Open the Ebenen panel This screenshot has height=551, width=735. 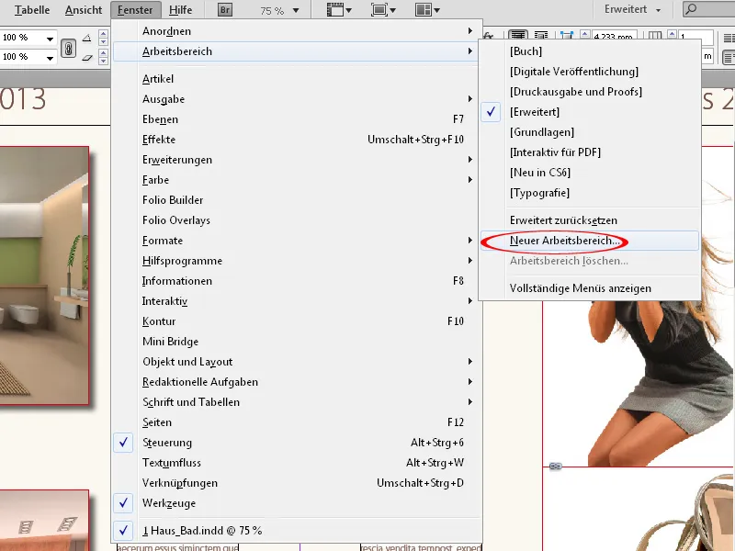click(298, 119)
